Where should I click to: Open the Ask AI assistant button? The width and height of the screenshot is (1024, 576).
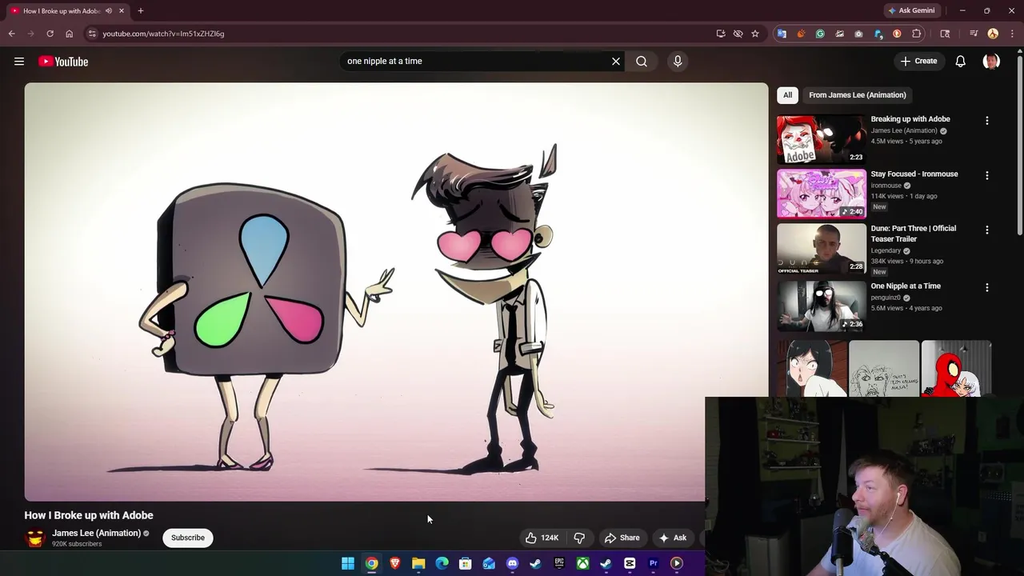tap(673, 538)
